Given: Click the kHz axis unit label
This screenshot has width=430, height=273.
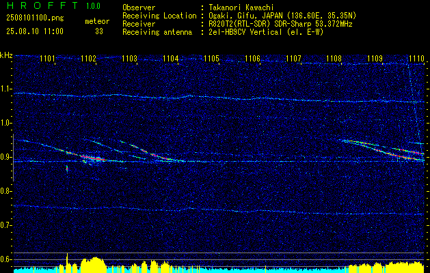Looking at the screenshot, I should click(6, 55).
